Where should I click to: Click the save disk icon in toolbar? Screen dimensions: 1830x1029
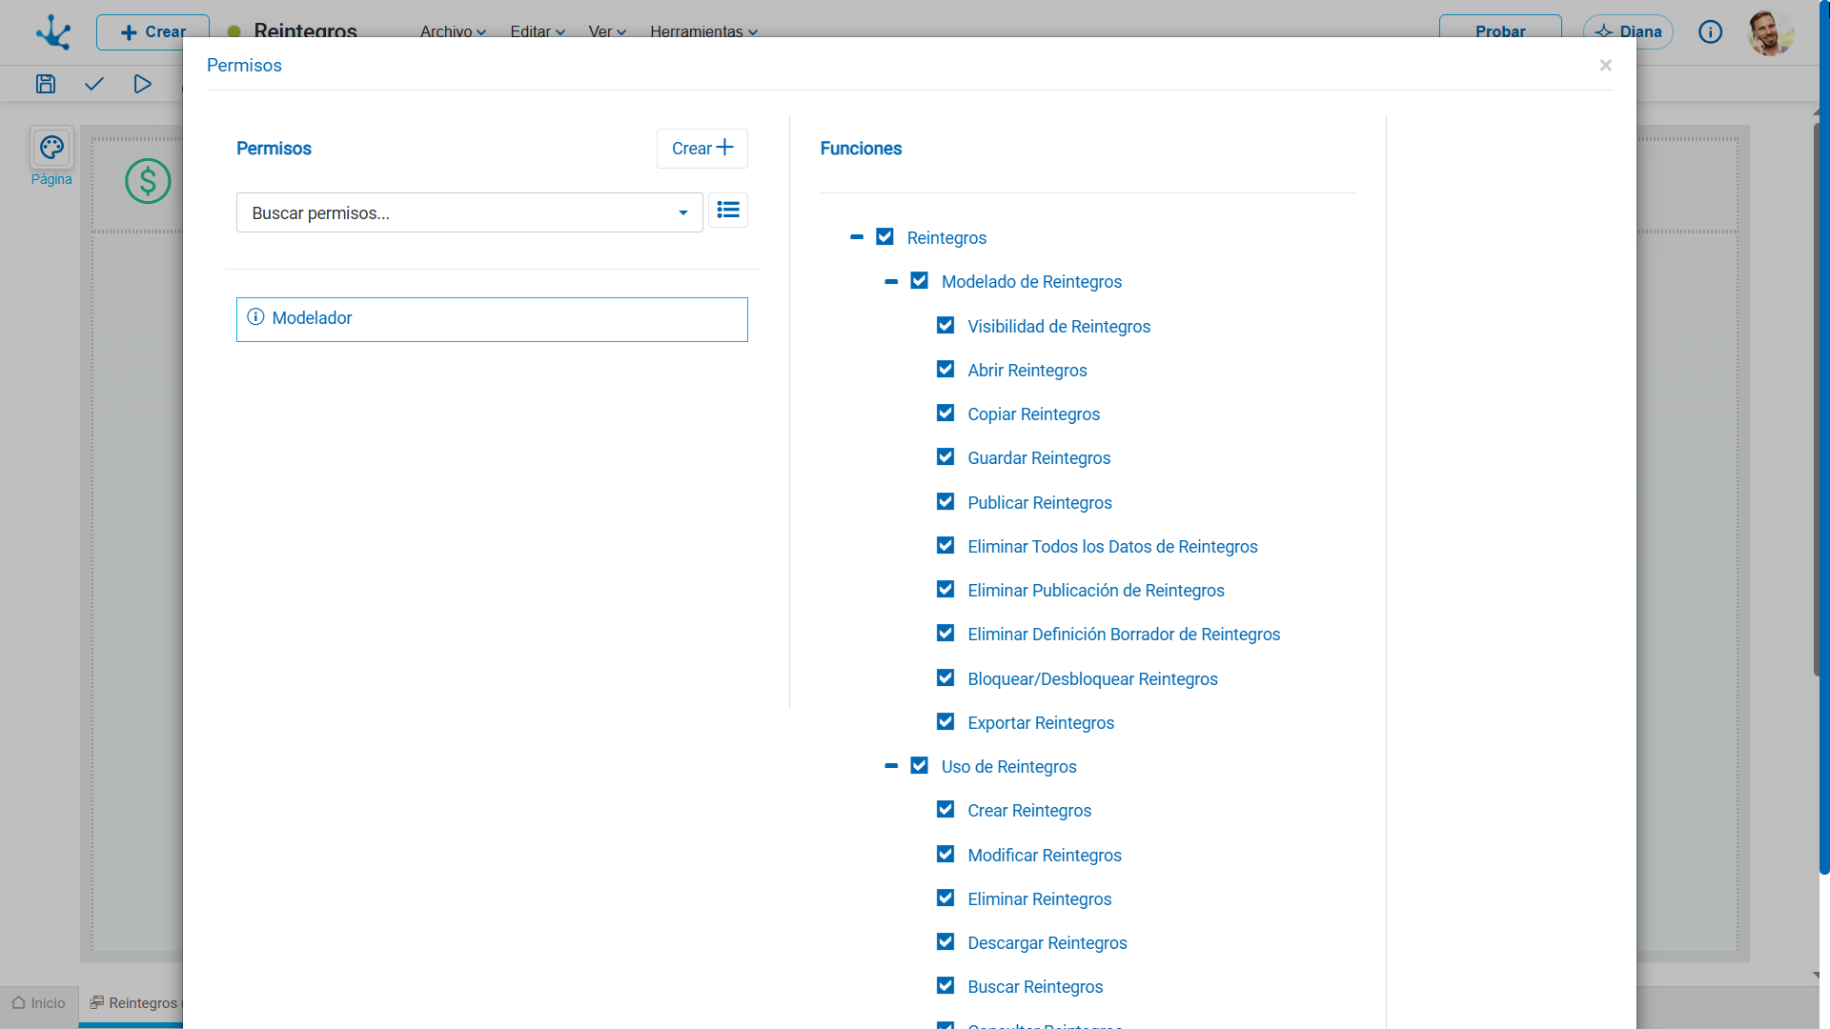click(46, 84)
